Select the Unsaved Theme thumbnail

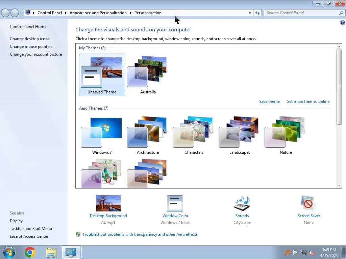coord(102,75)
